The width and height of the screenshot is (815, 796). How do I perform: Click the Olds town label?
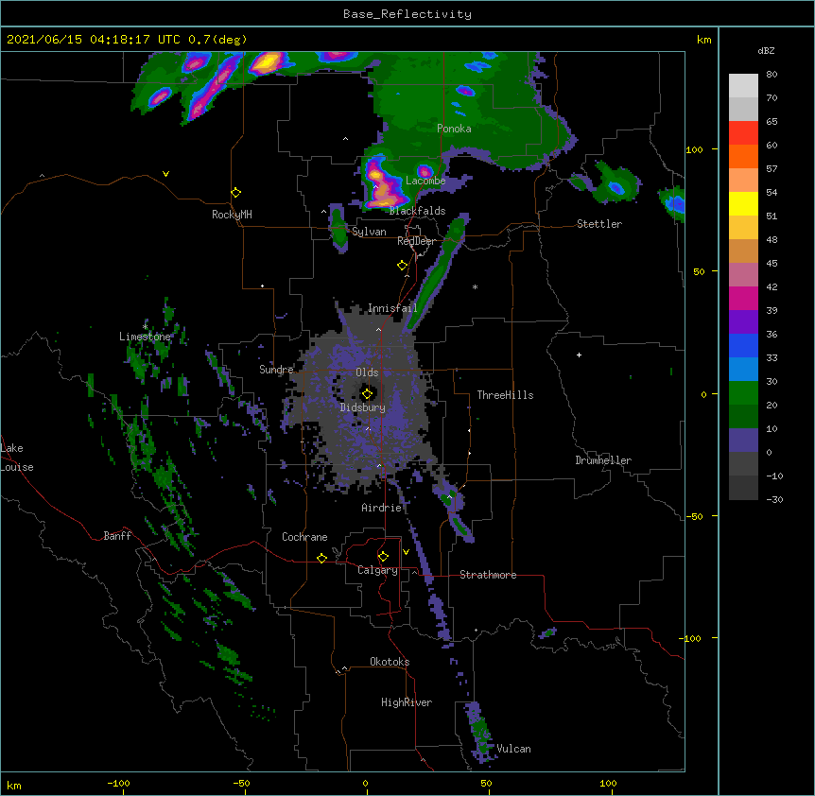(367, 372)
